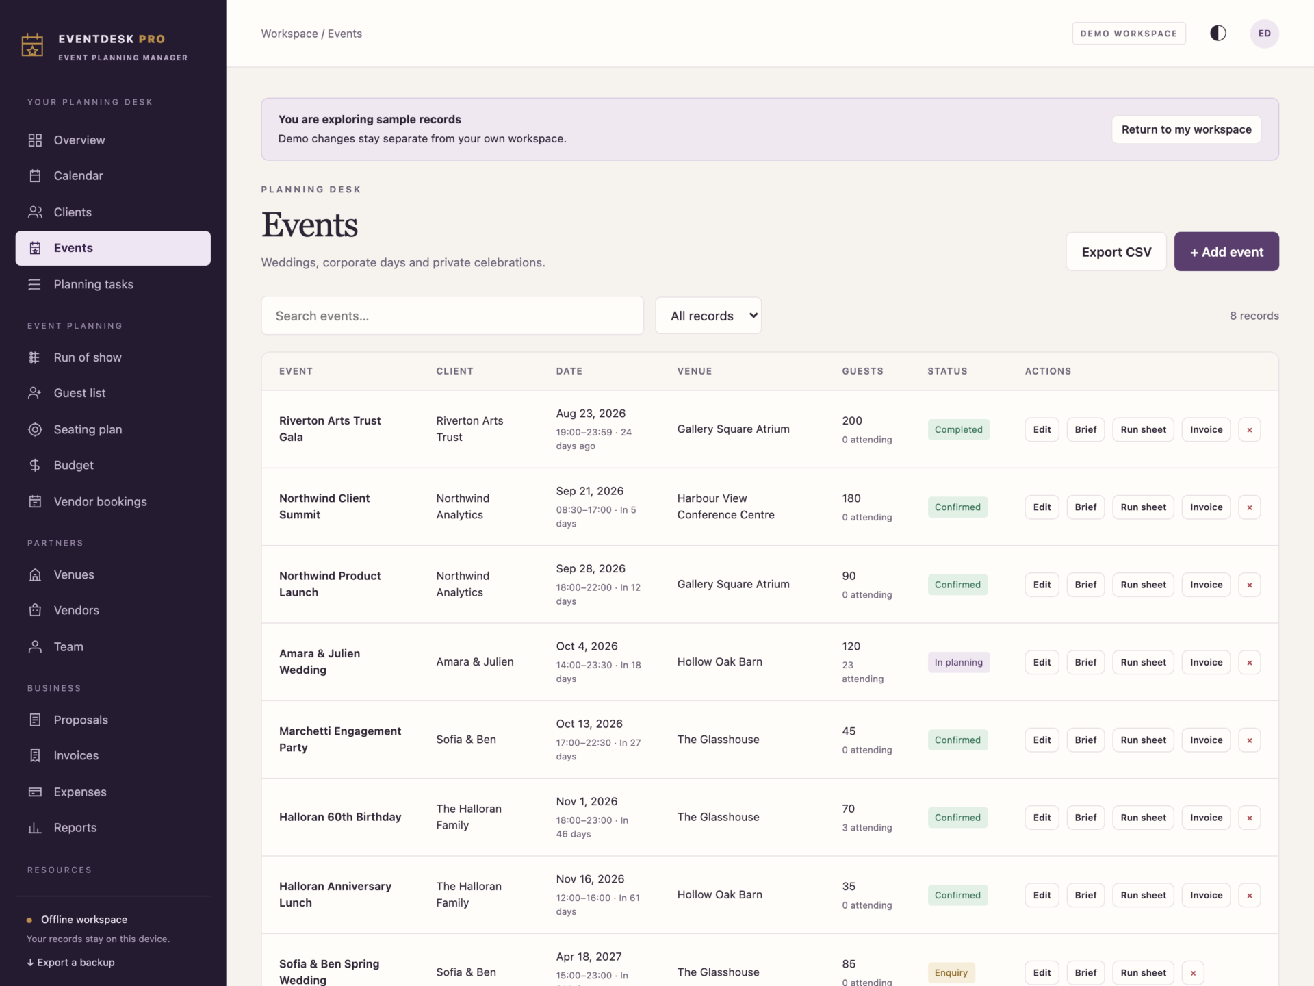Click the Offline workspace status text
Image resolution: width=1314 pixels, height=986 pixels.
tap(84, 920)
